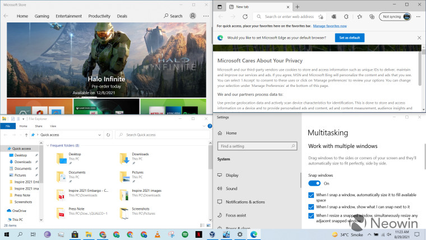Open vertical tabs menu icon in Edge
This screenshot has height=240, width=426.
pos(220,7)
